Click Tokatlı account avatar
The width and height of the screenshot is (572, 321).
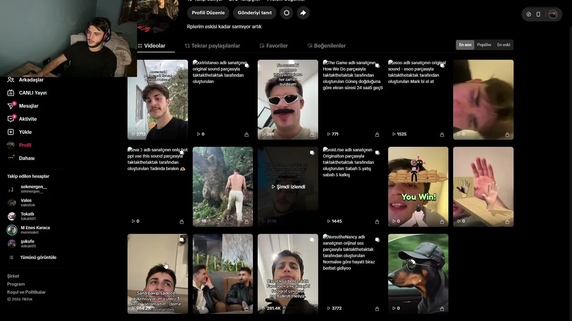point(12,216)
